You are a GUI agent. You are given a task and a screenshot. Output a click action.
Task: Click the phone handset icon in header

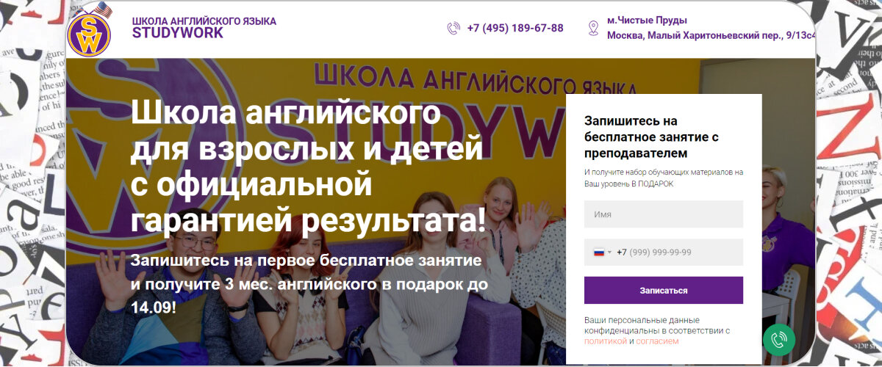point(453,29)
